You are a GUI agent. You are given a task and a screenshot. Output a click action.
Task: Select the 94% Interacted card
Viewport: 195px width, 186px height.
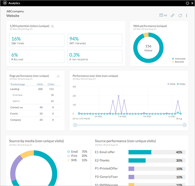(95, 40)
